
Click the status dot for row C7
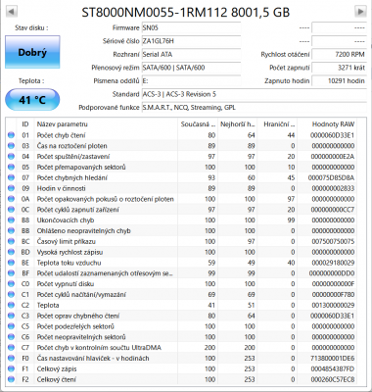point(11,348)
